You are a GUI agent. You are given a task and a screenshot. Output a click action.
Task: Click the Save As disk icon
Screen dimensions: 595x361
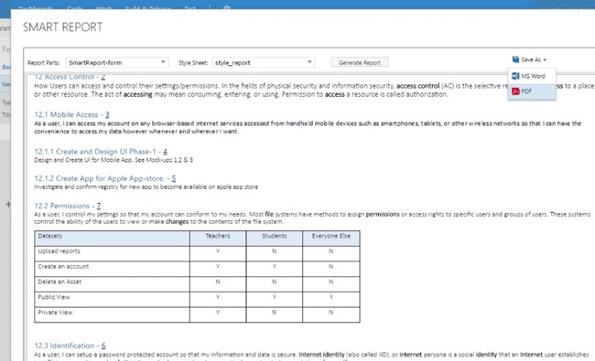pos(515,59)
